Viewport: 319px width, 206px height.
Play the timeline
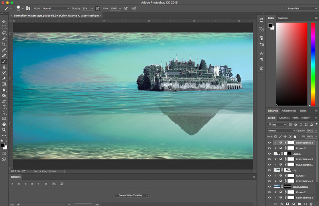[x=26, y=184]
